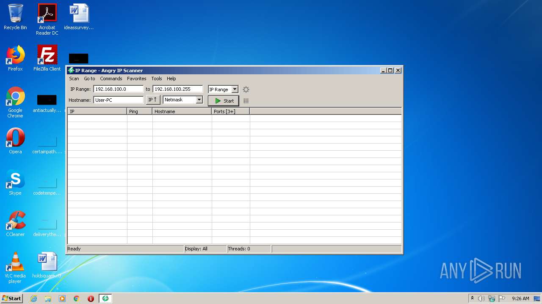Minimize the Angry IP Scanner window
542x304 pixels.
383,71
